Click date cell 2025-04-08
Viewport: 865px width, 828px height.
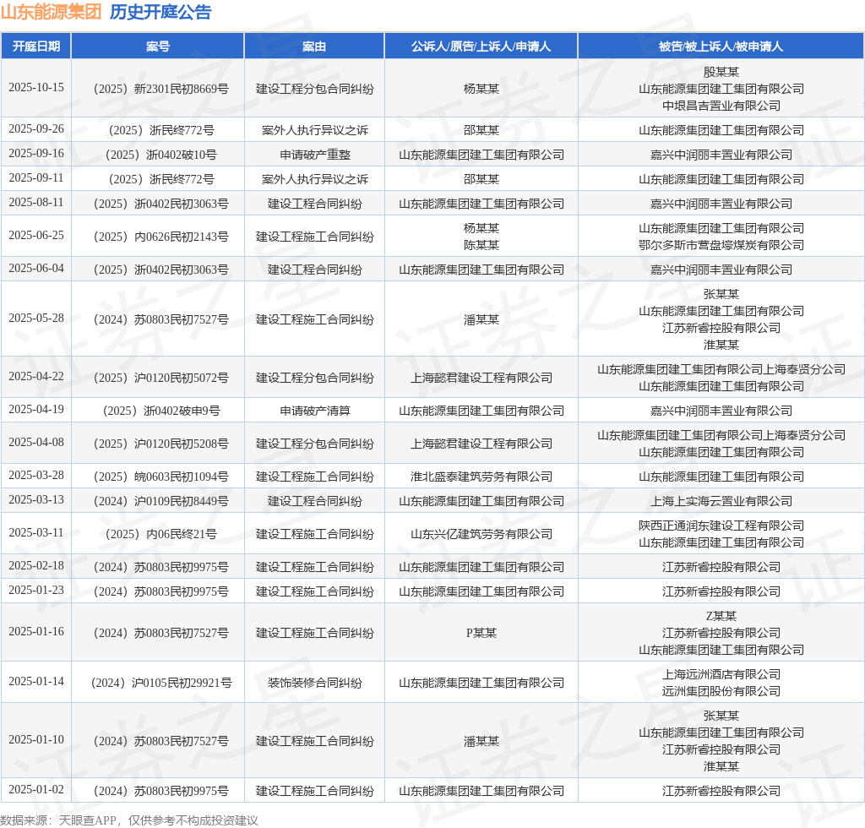click(36, 443)
